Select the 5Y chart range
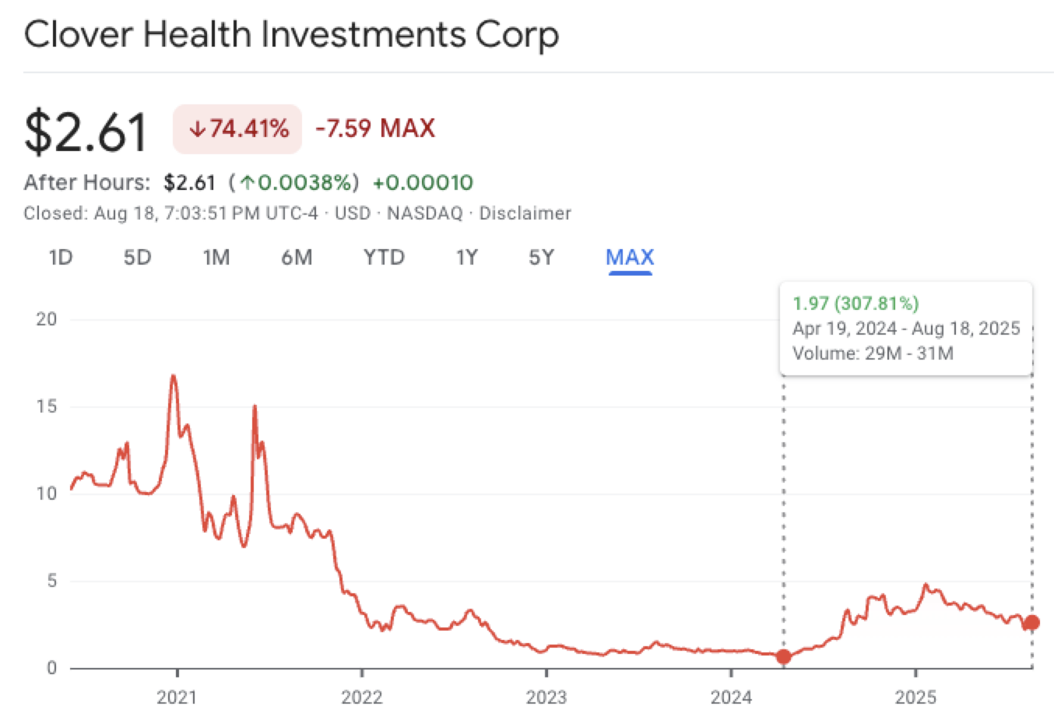The height and width of the screenshot is (724, 1054). click(541, 258)
